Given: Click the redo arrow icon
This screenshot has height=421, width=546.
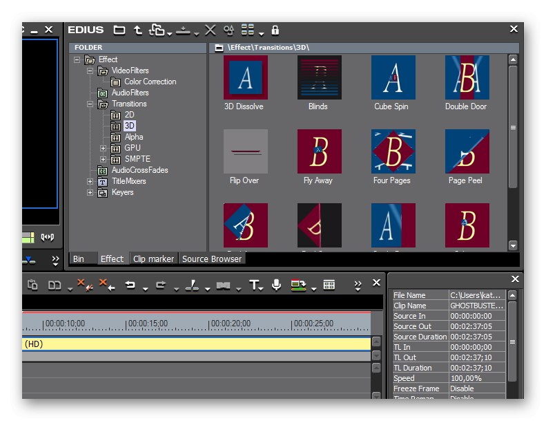Looking at the screenshot, I should [160, 285].
